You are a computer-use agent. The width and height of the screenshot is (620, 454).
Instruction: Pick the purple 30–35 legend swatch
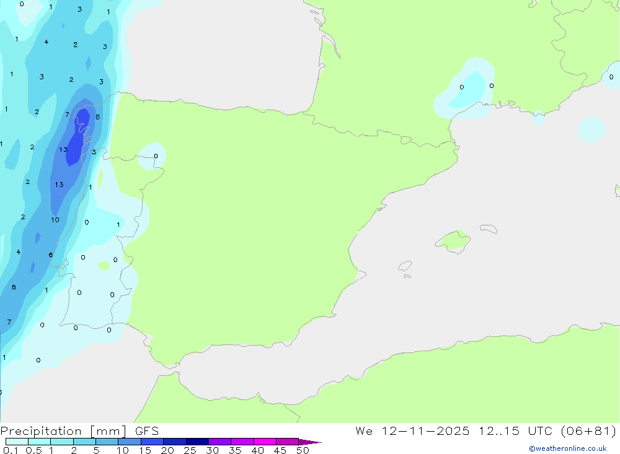219,442
